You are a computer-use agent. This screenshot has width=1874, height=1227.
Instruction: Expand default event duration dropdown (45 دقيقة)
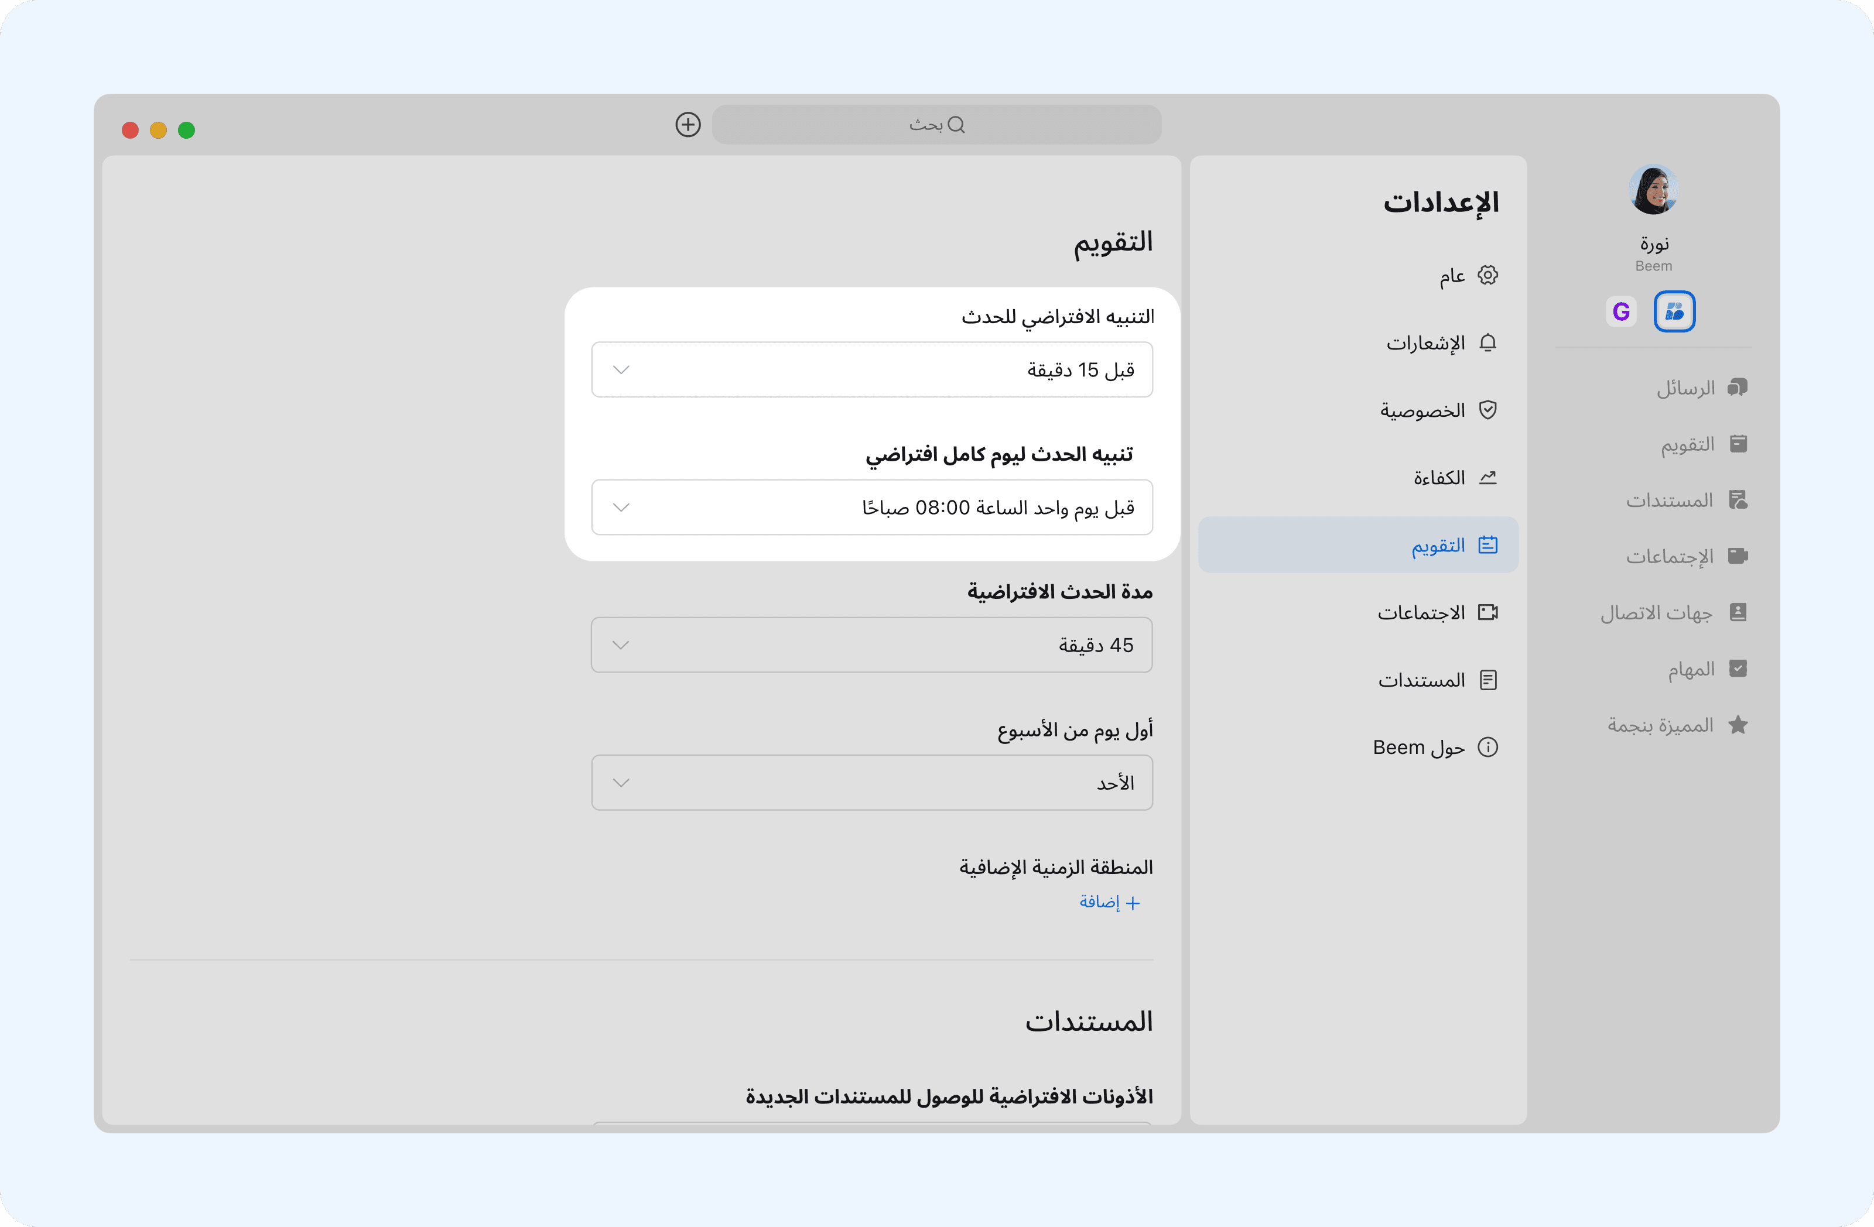pyautogui.click(x=871, y=645)
